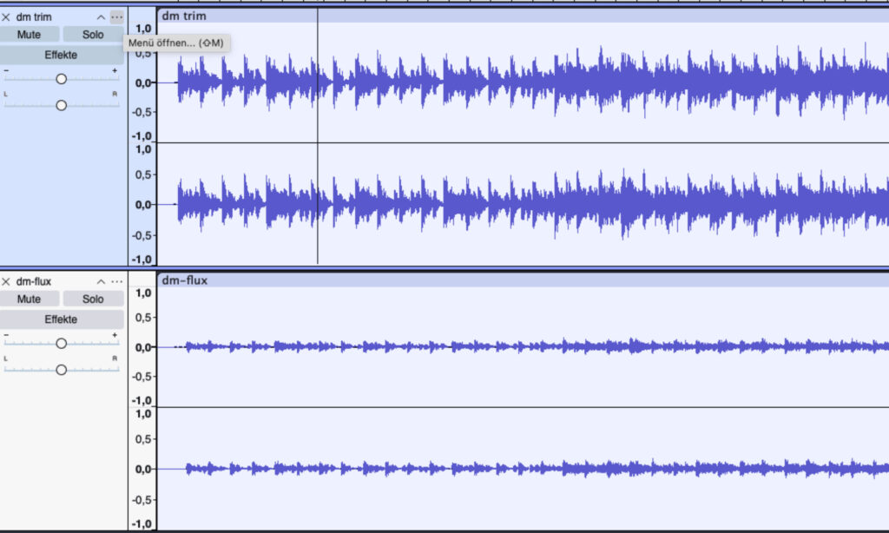Open the dm-flux track options menu
This screenshot has height=533, width=889.
[117, 281]
